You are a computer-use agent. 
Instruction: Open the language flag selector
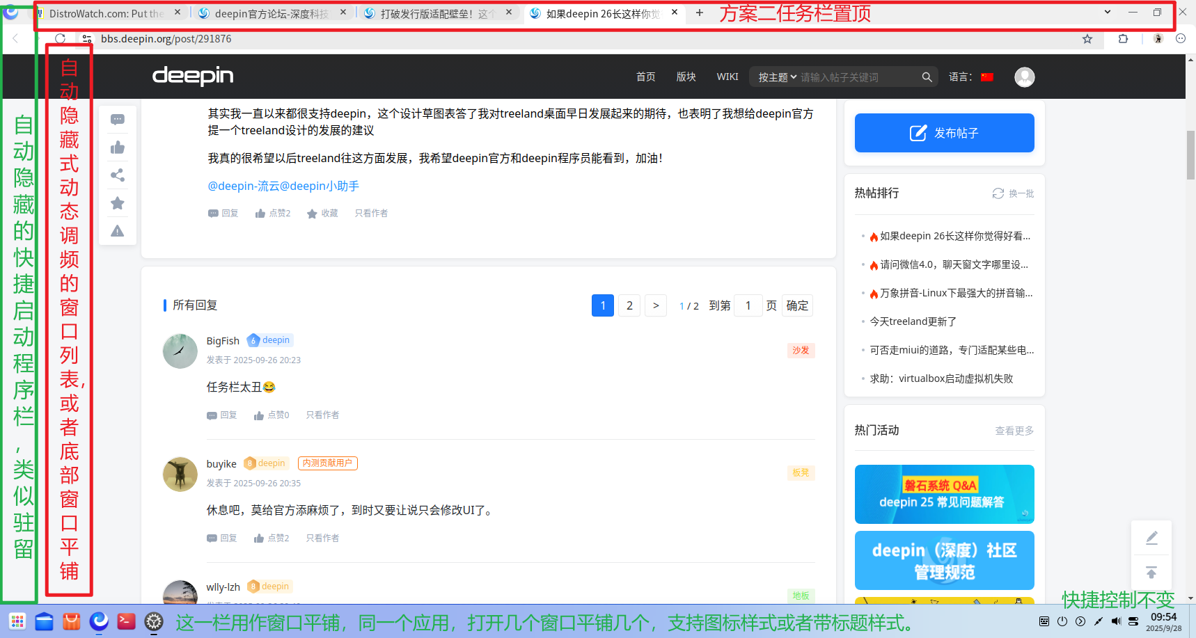pos(987,77)
